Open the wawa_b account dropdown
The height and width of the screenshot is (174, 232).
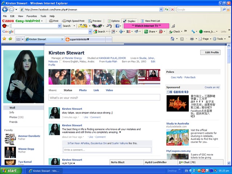(x=208, y=32)
